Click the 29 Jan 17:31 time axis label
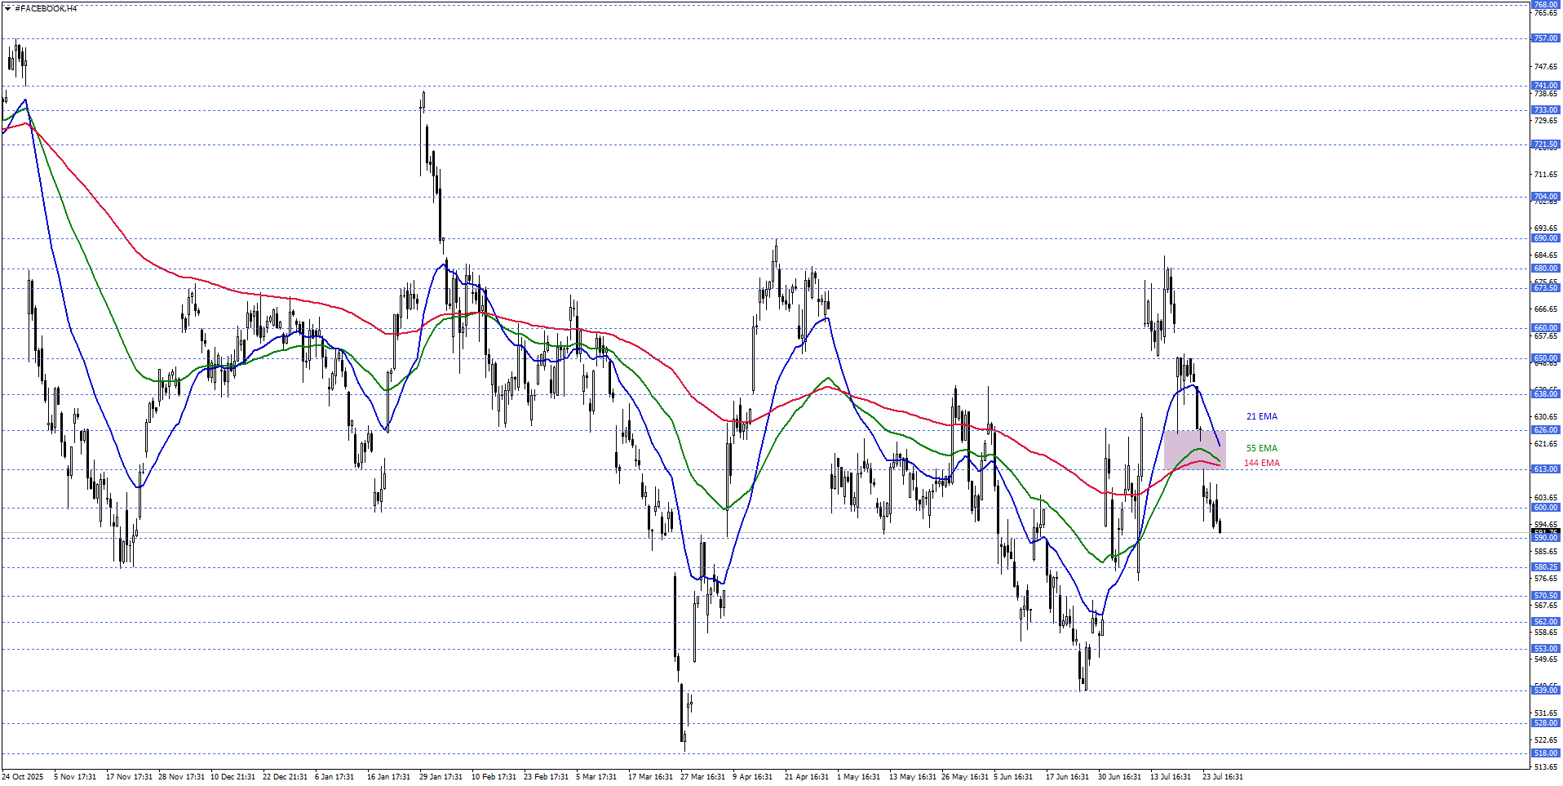The height and width of the screenshot is (786, 1563). 441,777
